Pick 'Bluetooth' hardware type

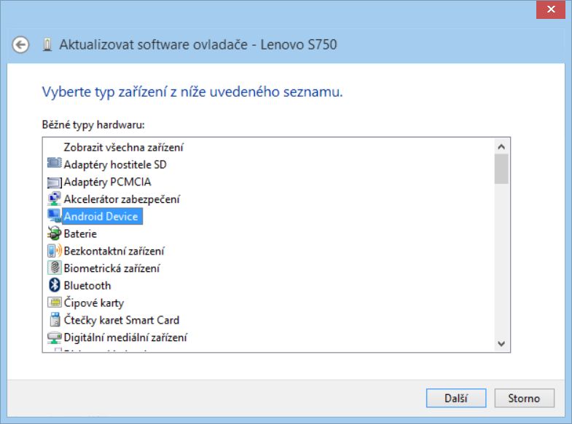(x=87, y=285)
